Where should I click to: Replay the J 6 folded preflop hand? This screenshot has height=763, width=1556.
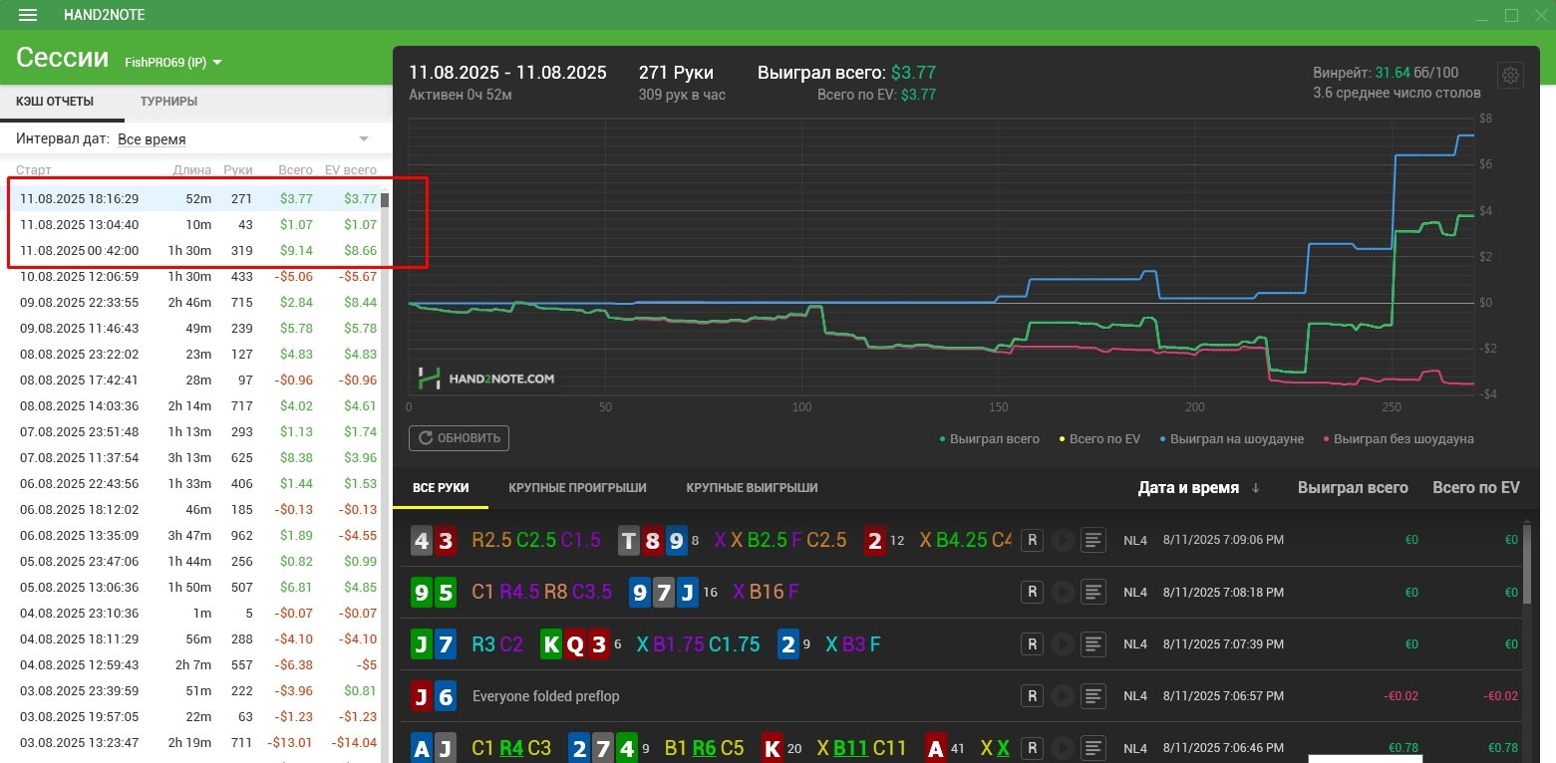click(1063, 695)
